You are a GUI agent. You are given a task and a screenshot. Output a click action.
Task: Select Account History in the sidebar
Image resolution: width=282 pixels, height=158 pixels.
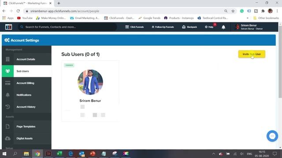pyautogui.click(x=26, y=107)
